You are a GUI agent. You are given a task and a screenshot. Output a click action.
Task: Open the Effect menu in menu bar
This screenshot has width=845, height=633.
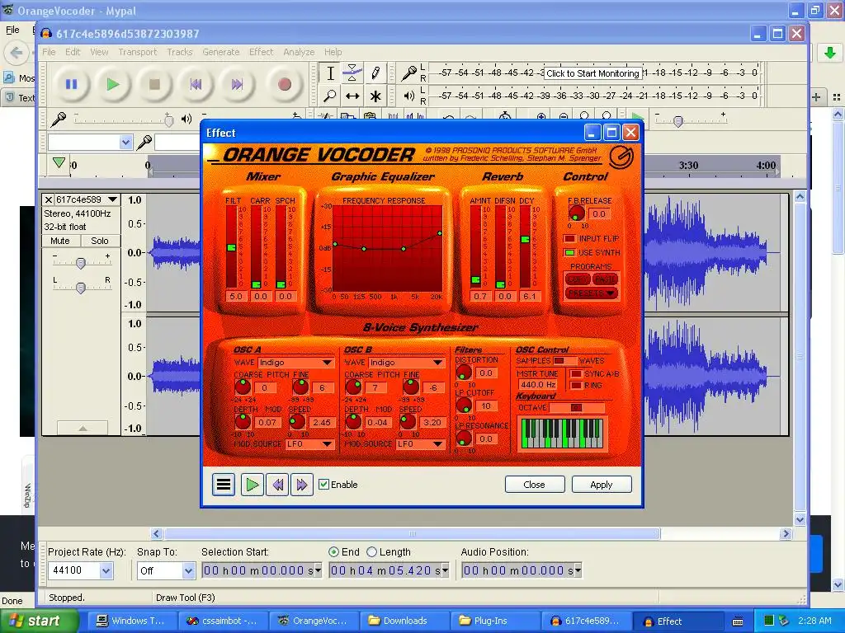[262, 52]
